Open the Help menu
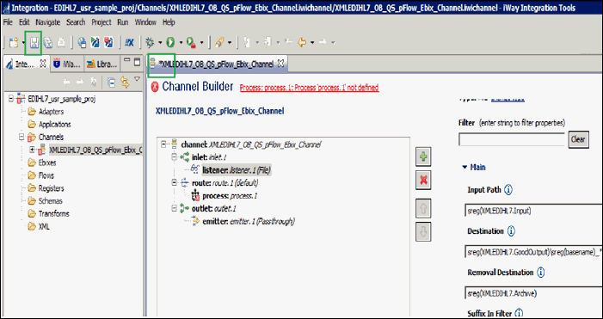 (169, 22)
